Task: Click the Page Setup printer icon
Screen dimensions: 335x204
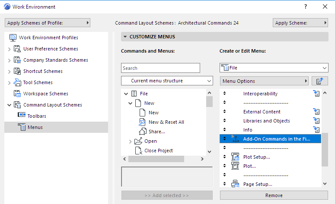Action: 235,184
